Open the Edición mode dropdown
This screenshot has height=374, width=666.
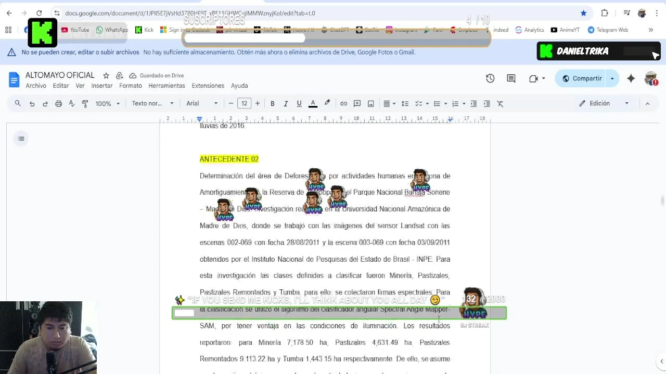coord(604,103)
